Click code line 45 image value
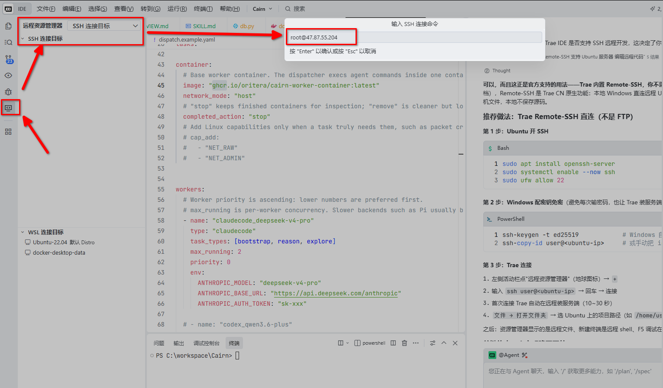 pyautogui.click(x=294, y=85)
